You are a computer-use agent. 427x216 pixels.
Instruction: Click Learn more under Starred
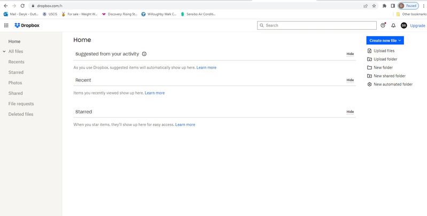[185, 124]
